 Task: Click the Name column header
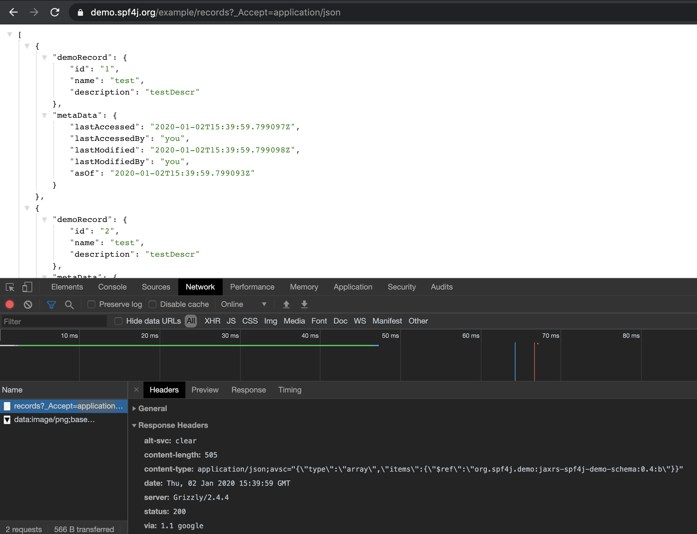[64, 390]
